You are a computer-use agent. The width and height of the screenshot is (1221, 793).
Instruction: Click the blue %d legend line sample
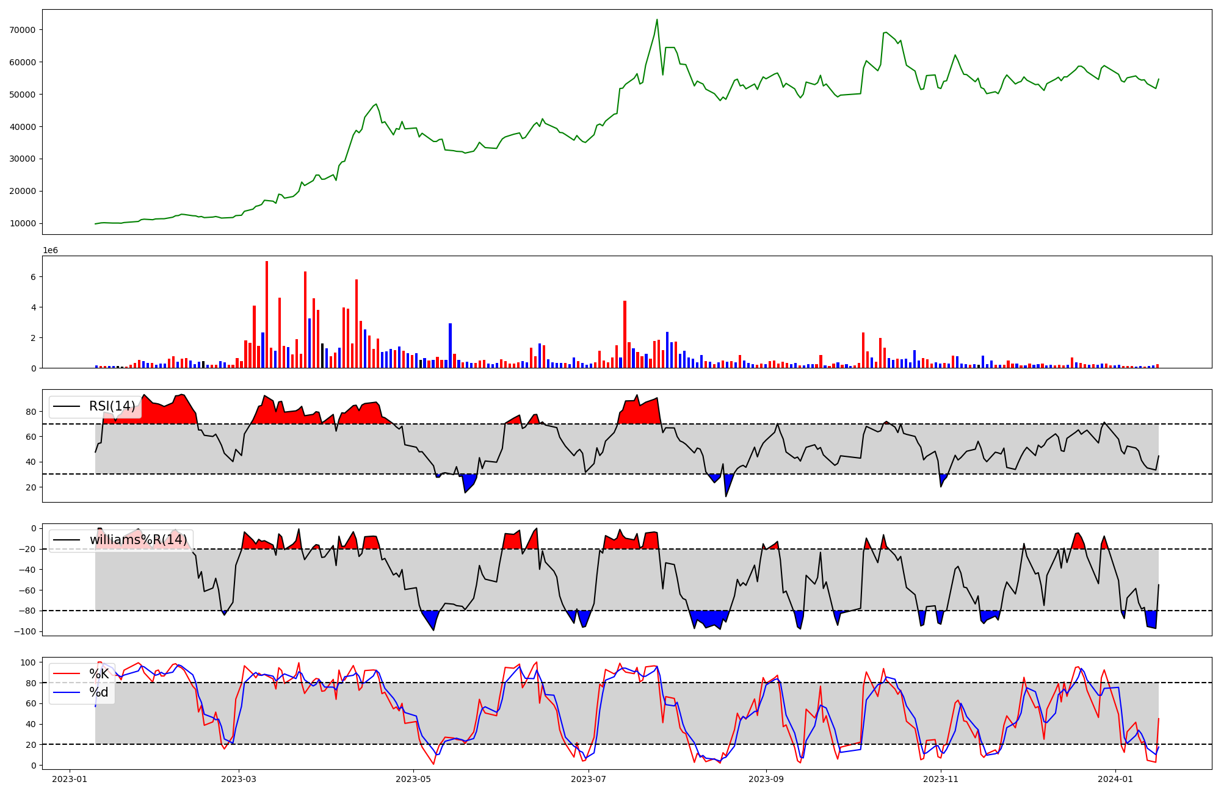pos(67,692)
